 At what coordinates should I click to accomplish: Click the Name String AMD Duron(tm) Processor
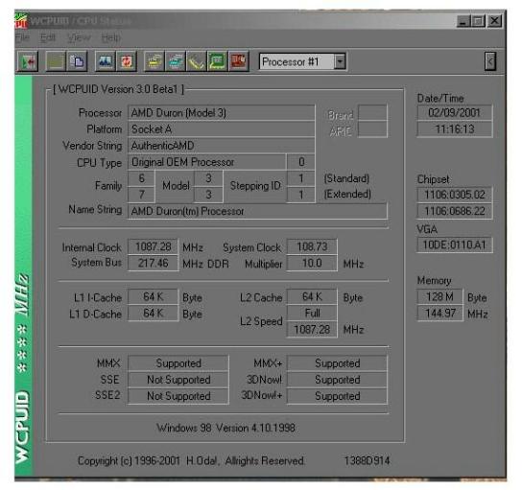tap(257, 211)
